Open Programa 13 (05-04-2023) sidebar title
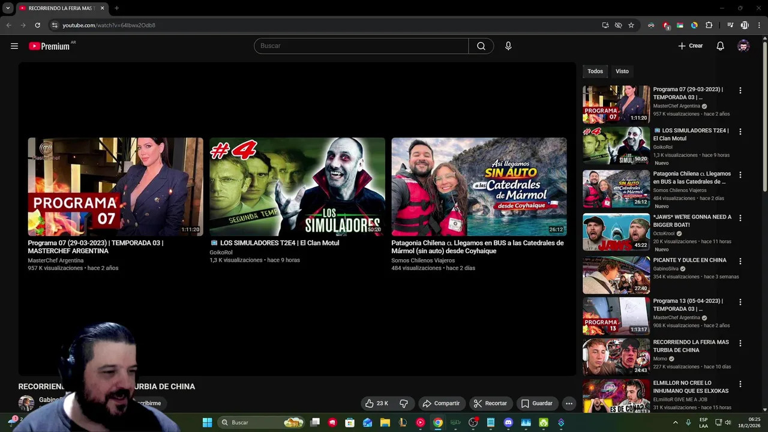The width and height of the screenshot is (768, 432). (688, 305)
